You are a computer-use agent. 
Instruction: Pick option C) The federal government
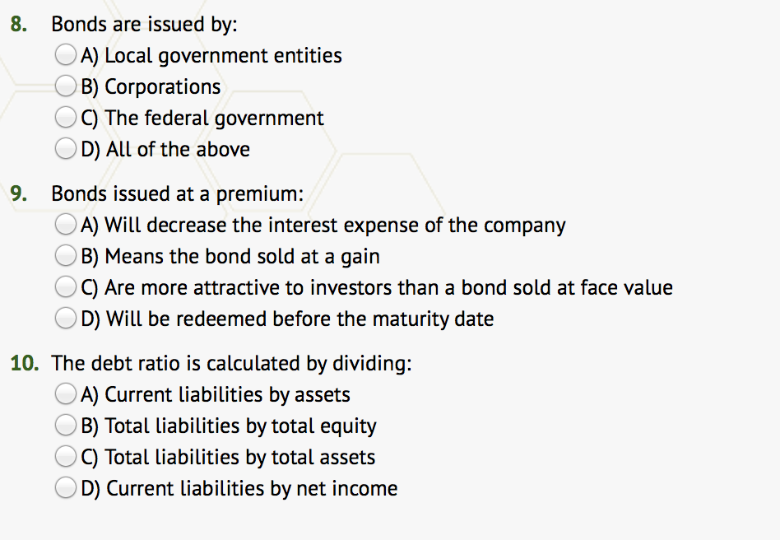click(x=66, y=118)
